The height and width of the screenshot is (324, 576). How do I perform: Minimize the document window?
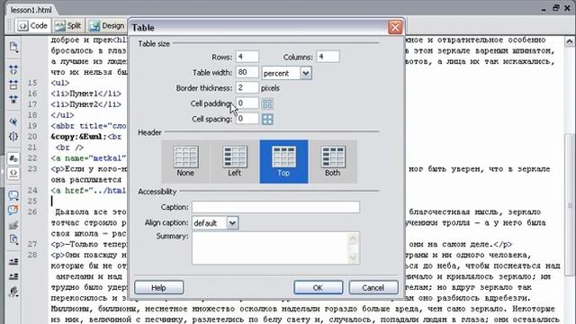click(544, 9)
